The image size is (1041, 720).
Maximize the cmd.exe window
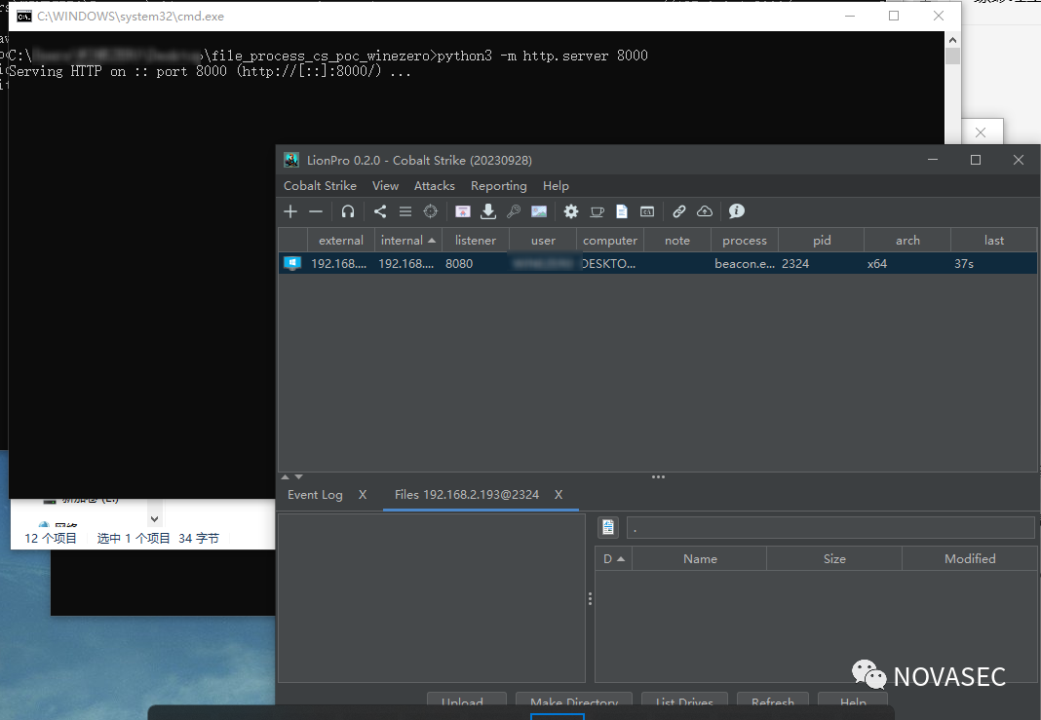pos(894,16)
